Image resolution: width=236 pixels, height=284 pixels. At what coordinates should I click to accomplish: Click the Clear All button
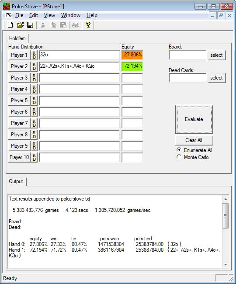(194, 140)
